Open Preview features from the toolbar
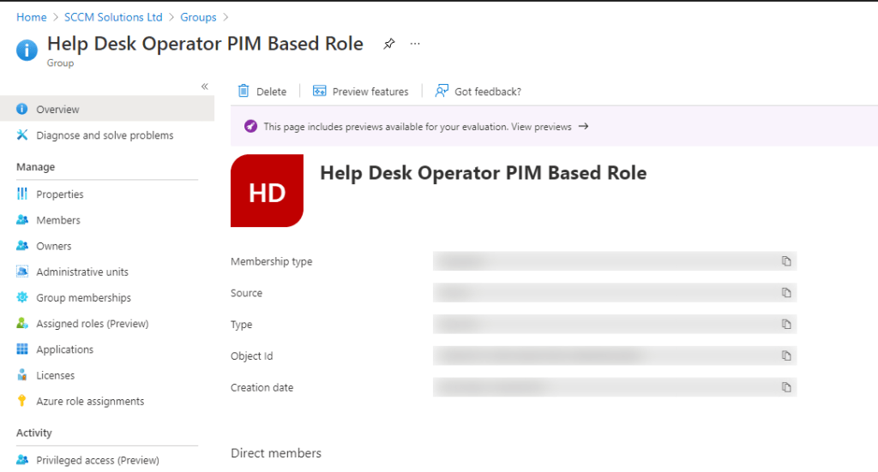This screenshot has height=472, width=878. 361,92
